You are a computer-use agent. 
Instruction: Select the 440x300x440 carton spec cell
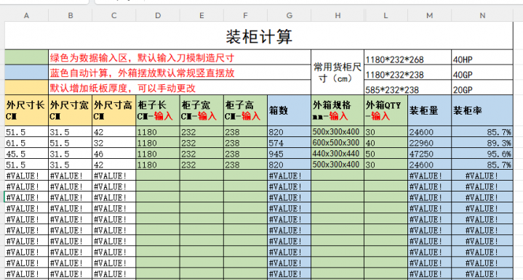click(x=338, y=154)
